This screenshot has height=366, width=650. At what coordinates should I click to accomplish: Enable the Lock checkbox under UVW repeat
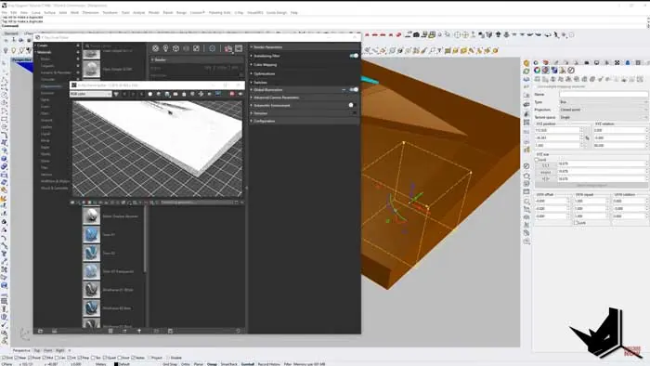(x=577, y=223)
